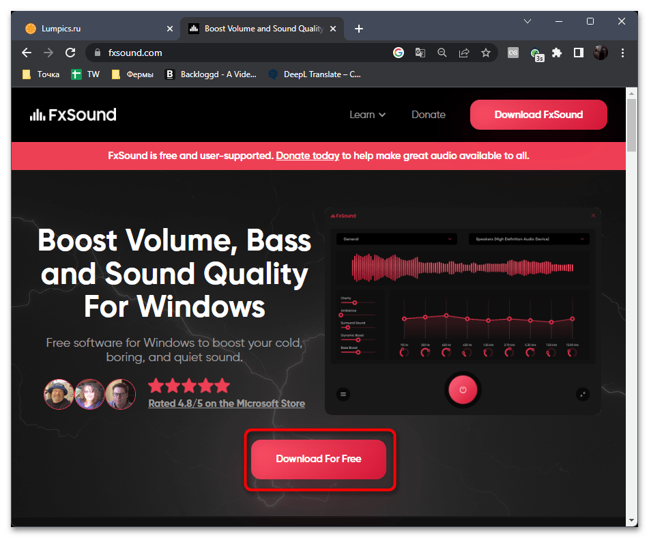Switch to the Lumpics.ru tab
The image size is (649, 538).
pyautogui.click(x=95, y=29)
